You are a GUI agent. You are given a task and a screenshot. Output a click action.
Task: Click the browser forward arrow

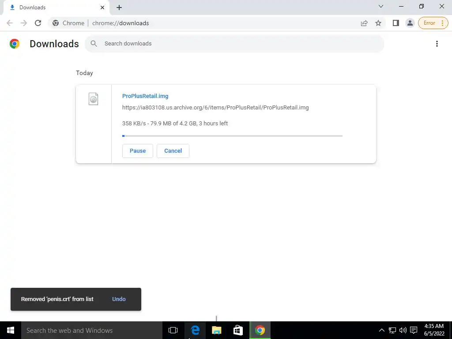pyautogui.click(x=24, y=23)
